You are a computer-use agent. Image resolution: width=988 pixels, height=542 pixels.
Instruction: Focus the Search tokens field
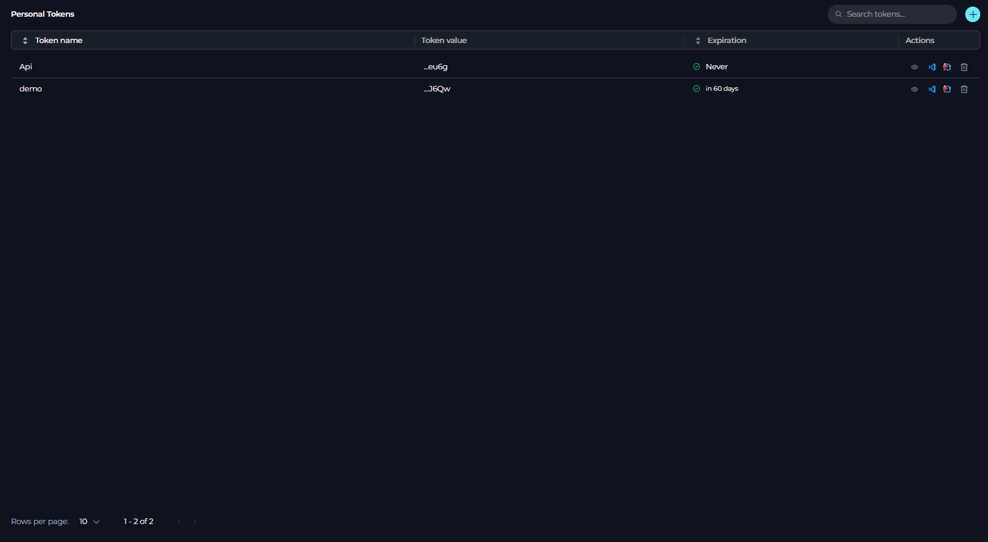click(x=892, y=14)
